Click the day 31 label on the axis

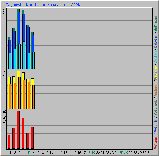click(149, 153)
